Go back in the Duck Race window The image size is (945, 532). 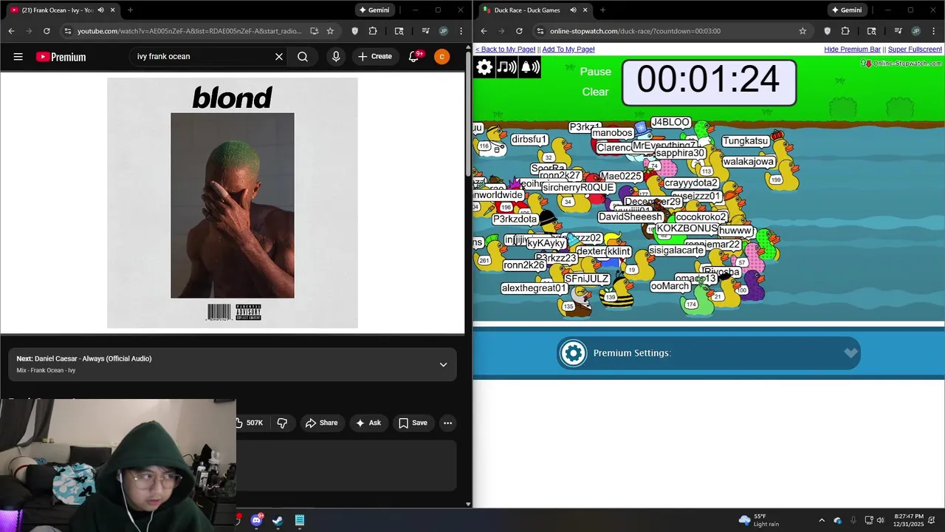tap(484, 31)
